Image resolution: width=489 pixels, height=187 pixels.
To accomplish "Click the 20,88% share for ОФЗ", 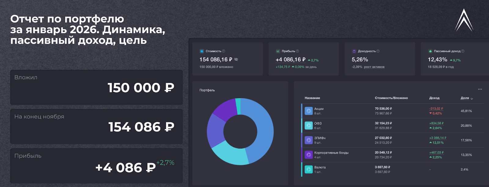I will [466, 126].
